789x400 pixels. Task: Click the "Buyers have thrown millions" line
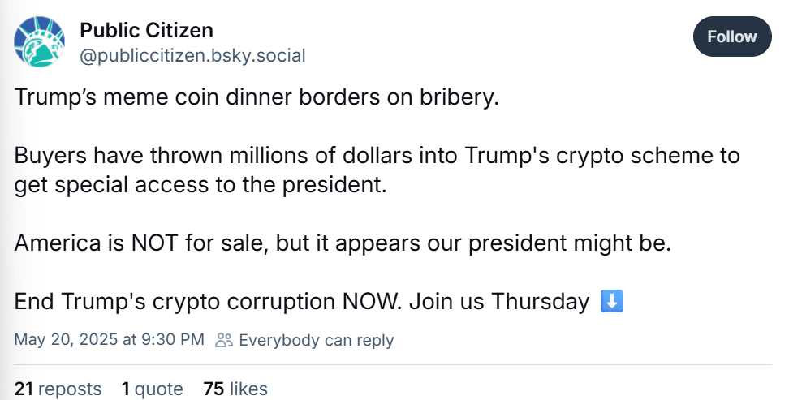pos(377,156)
